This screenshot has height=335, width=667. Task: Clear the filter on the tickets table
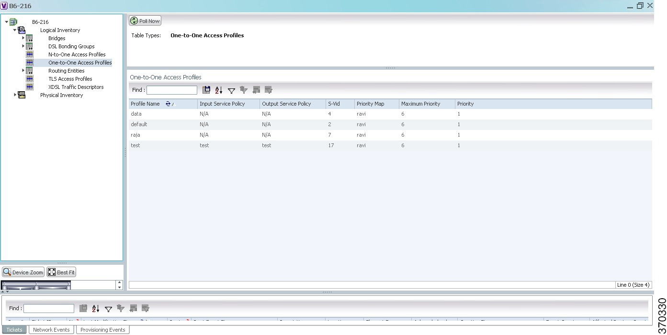click(121, 308)
